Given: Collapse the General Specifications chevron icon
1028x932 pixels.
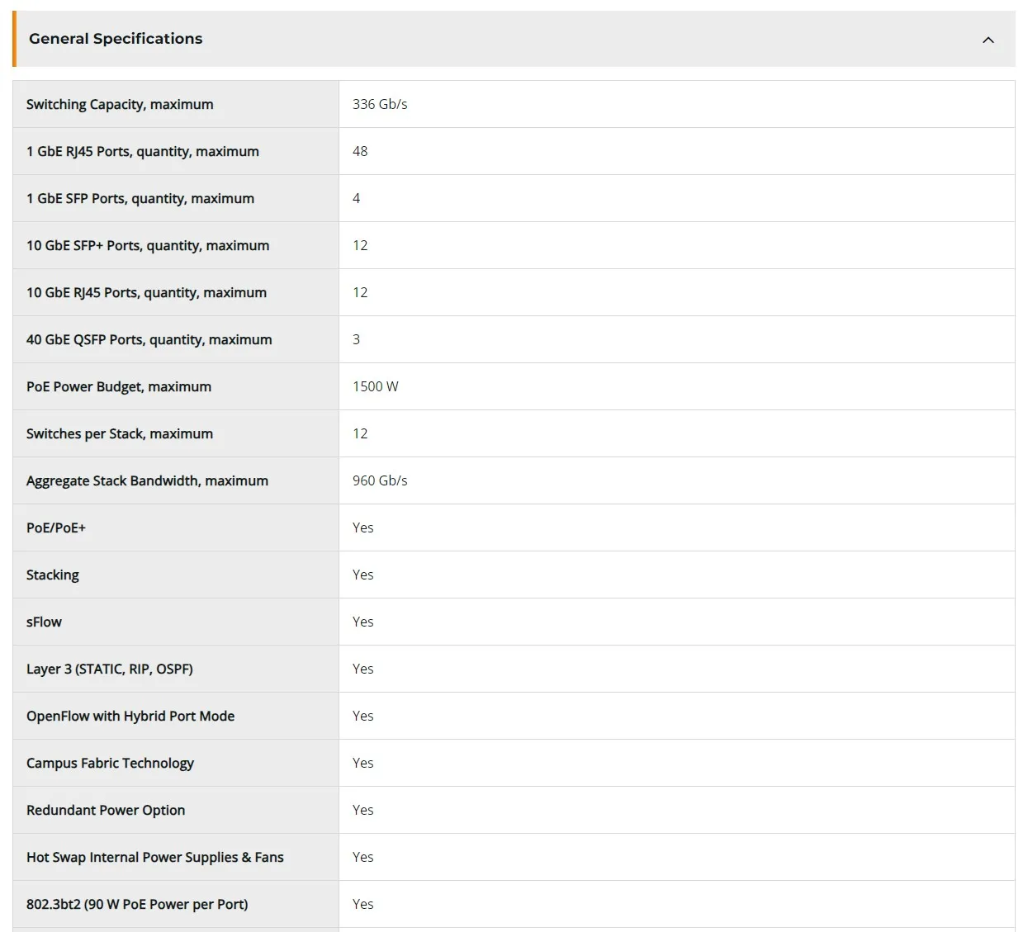Looking at the screenshot, I should [988, 40].
